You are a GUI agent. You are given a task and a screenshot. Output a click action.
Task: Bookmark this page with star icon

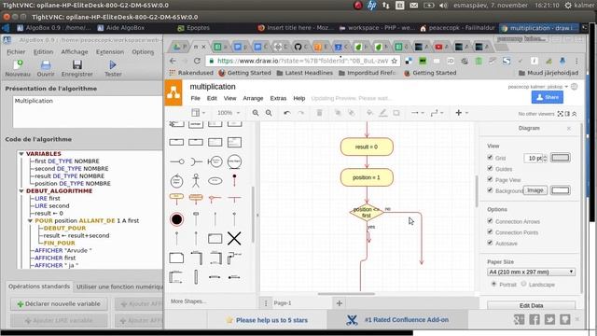coord(394,61)
